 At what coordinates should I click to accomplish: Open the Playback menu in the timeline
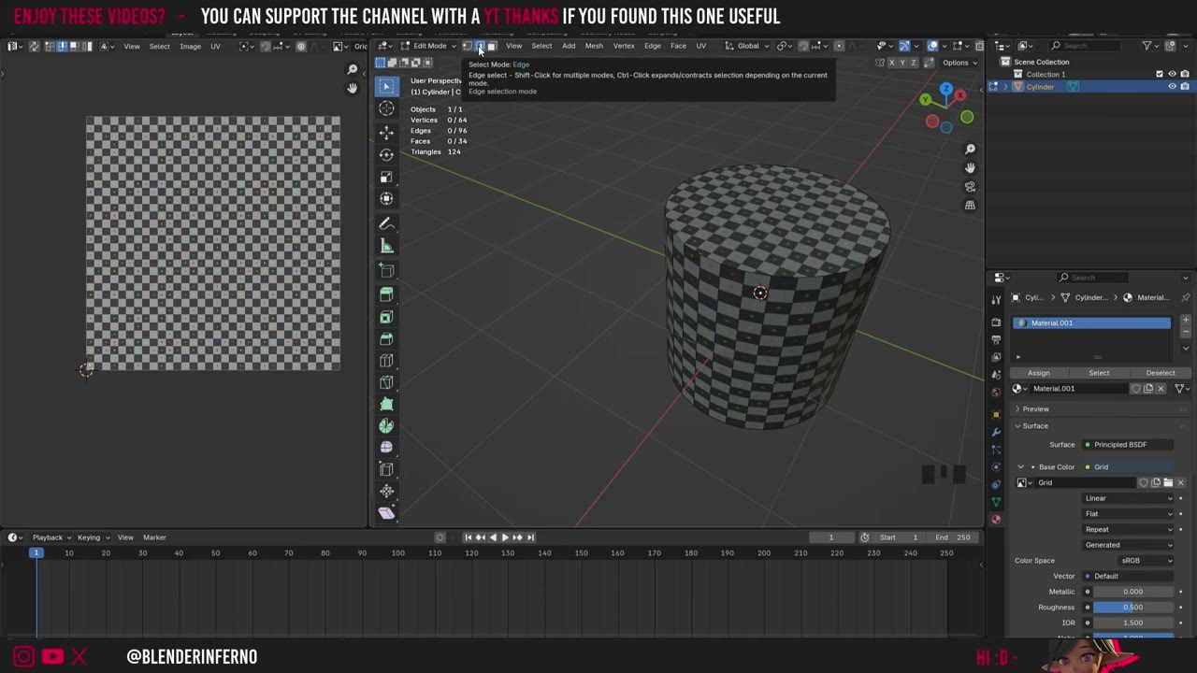click(48, 537)
